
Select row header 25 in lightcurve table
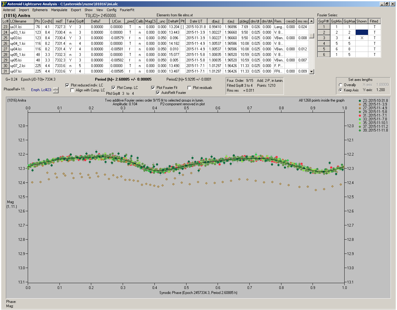click(5, 38)
